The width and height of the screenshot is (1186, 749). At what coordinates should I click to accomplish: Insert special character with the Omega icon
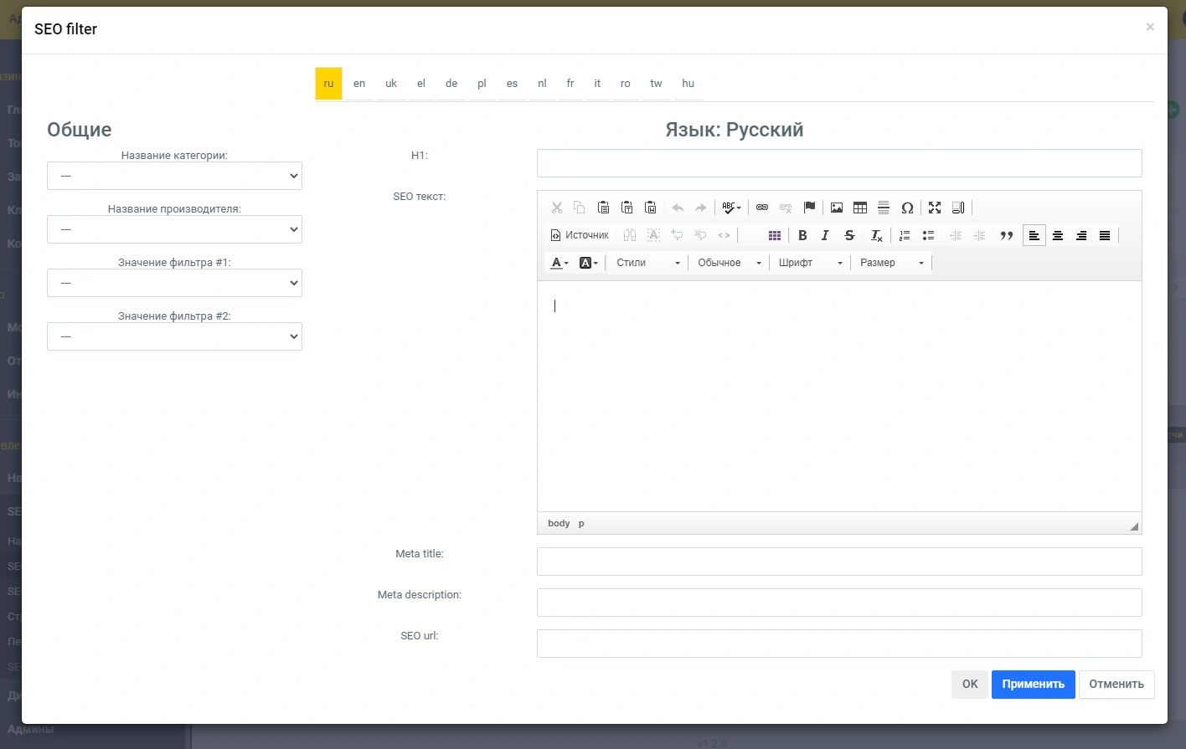coord(907,208)
